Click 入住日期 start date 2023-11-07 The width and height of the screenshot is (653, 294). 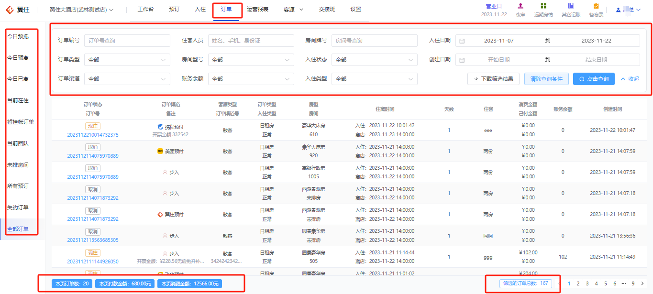point(499,41)
